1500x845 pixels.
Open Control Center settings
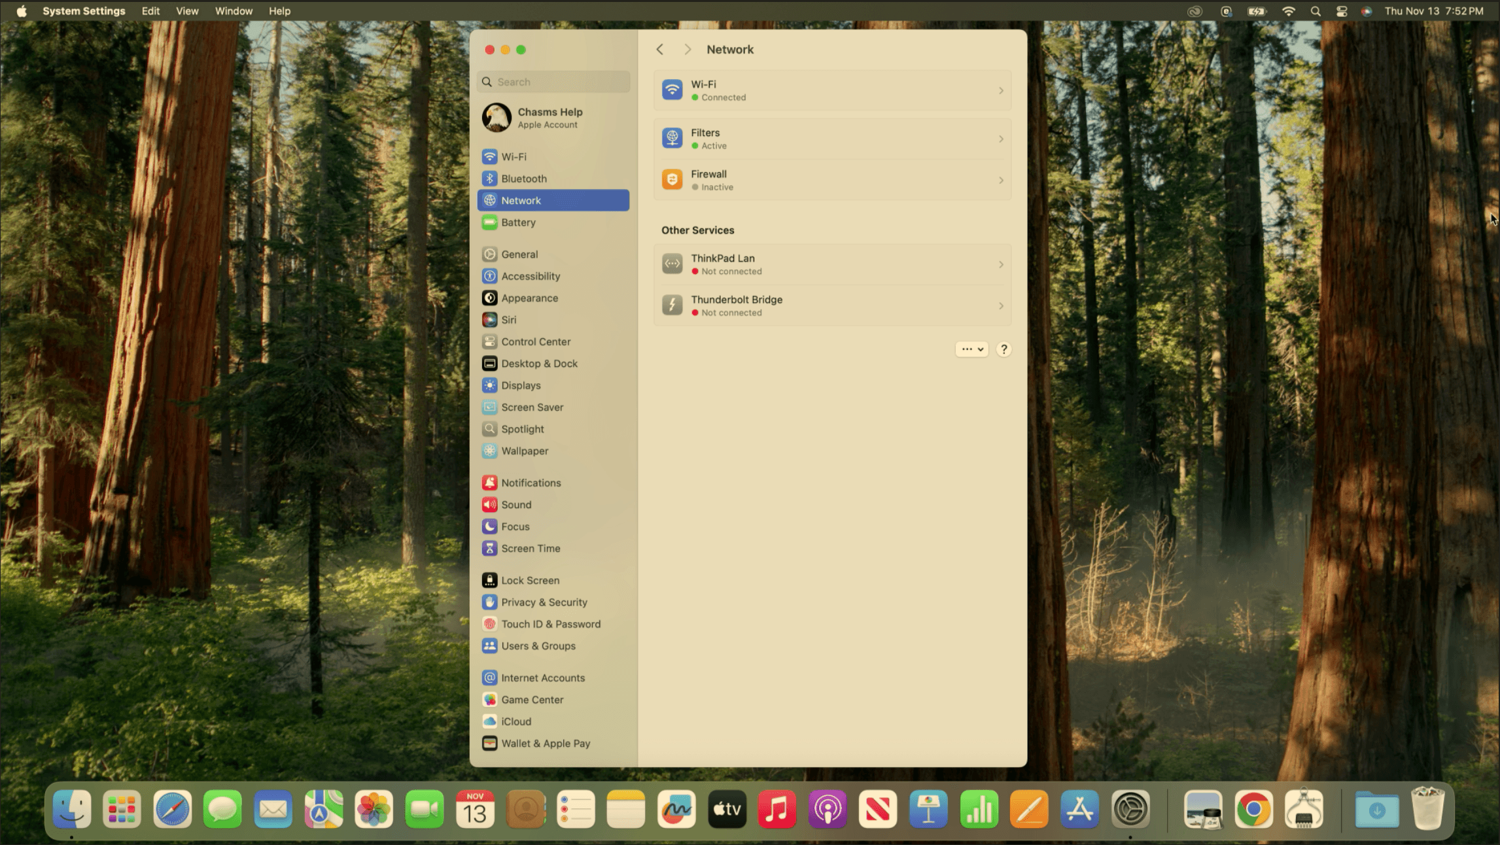click(x=535, y=341)
